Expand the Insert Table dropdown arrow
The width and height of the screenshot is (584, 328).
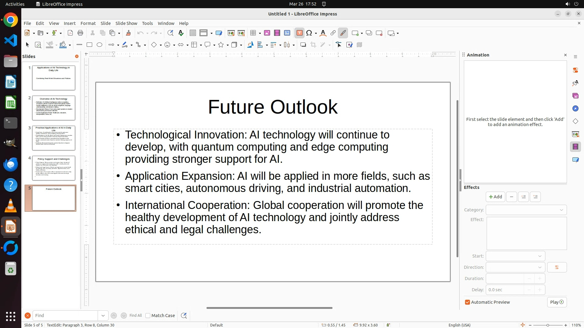tap(260, 33)
